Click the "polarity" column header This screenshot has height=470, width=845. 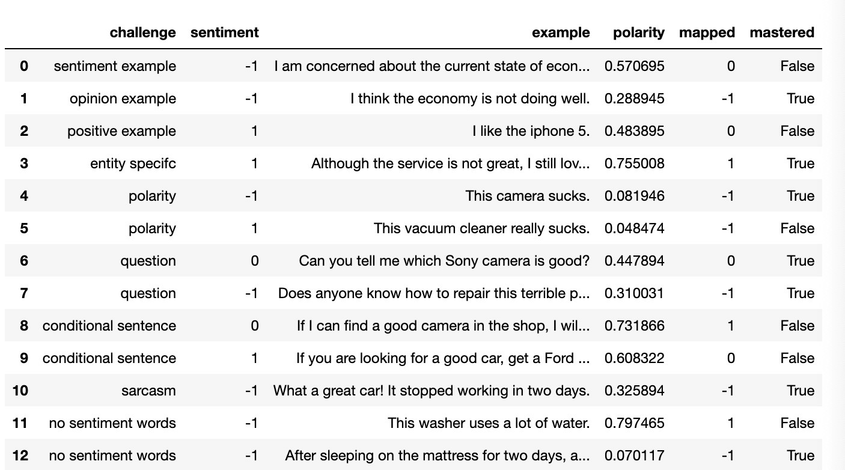638,32
